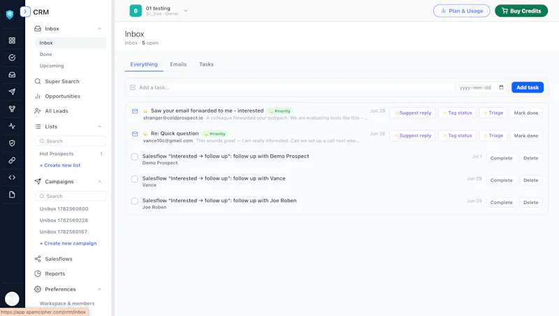Click the link chain icon in left rail
This screenshot has width=559, height=316.
pyautogui.click(x=12, y=160)
